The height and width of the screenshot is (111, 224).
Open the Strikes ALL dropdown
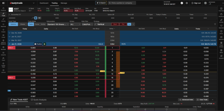pos(75,24)
